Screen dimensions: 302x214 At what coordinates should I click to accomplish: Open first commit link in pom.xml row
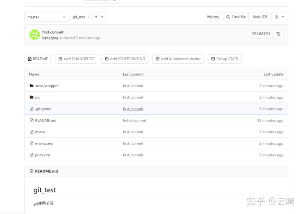[133, 155]
